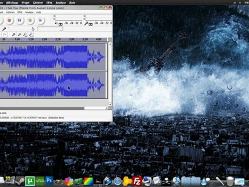Image resolution: width=249 pixels, height=187 pixels.
Task: Click the selection text in status bar
Action: click(56, 118)
